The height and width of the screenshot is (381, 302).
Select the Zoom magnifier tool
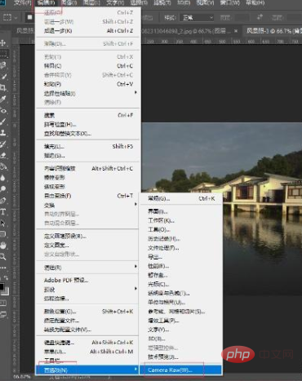pyautogui.click(x=3, y=256)
